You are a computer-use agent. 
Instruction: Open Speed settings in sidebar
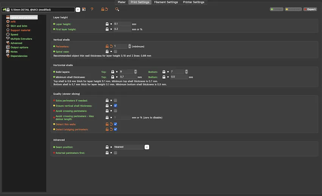14,34
